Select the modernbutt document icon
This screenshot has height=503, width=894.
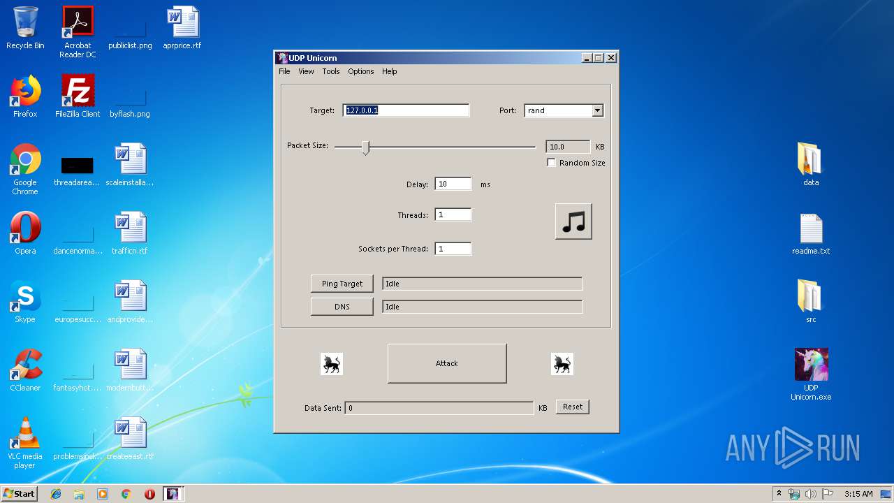[x=130, y=370]
